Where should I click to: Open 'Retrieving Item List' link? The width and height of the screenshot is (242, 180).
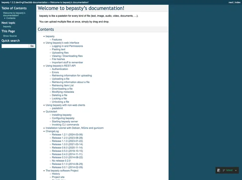click(x=63, y=85)
